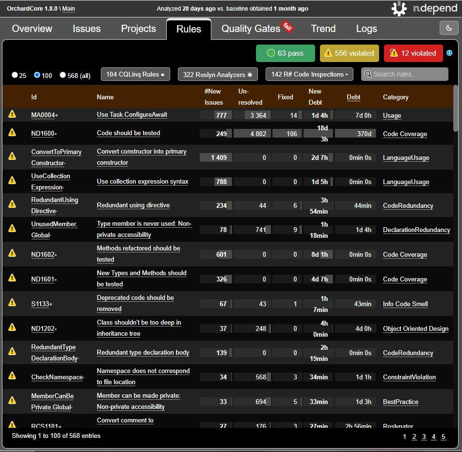Open the 104 CQLinq Rules dropdown
The width and height of the screenshot is (462, 452).
pyautogui.click(x=135, y=74)
